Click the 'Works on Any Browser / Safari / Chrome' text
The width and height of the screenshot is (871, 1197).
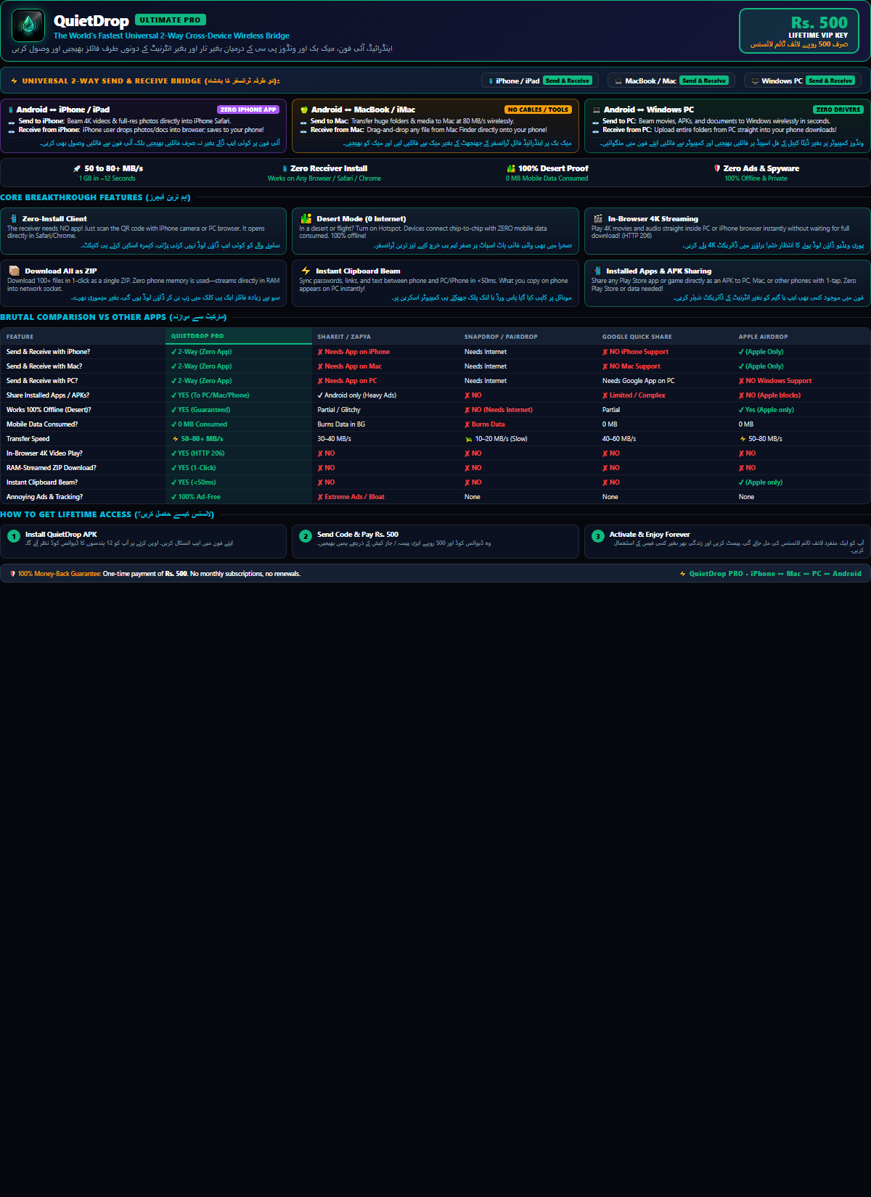pyautogui.click(x=324, y=178)
